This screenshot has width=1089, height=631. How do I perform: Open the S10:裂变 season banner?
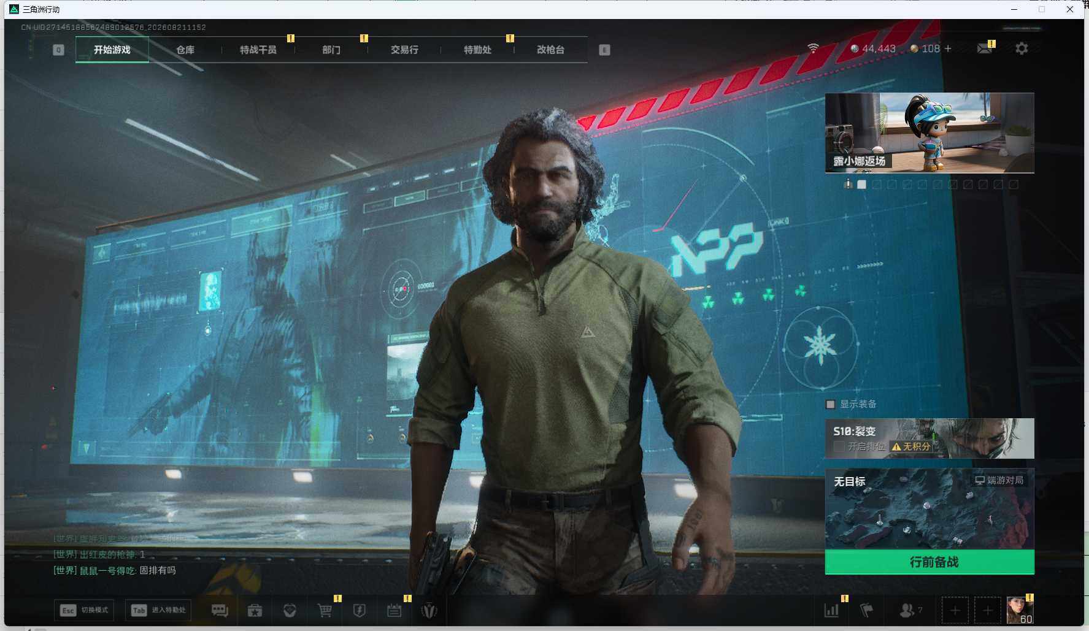point(929,438)
